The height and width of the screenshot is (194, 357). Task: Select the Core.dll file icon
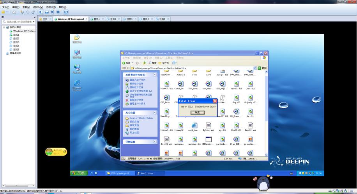coord(250,84)
